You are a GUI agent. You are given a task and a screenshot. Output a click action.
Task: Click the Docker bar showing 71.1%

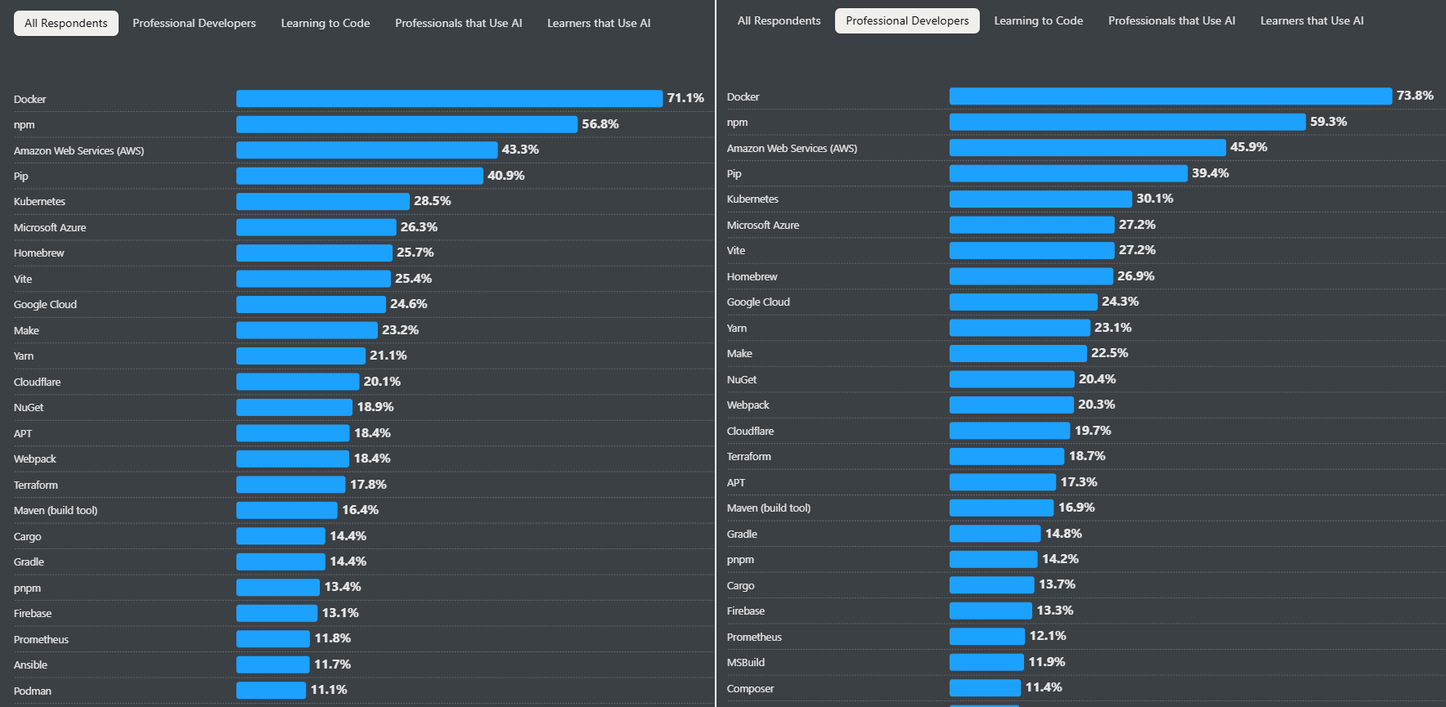pyautogui.click(x=449, y=99)
